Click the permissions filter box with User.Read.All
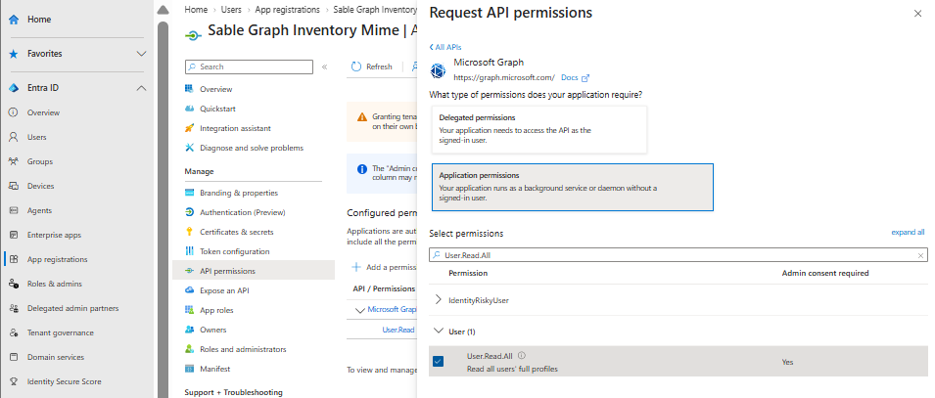Image resolution: width=935 pixels, height=398 pixels. pyautogui.click(x=678, y=255)
